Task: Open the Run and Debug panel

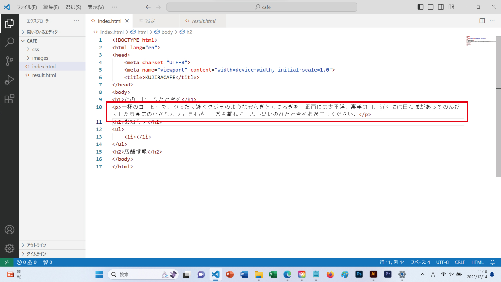Action: pos(10,80)
